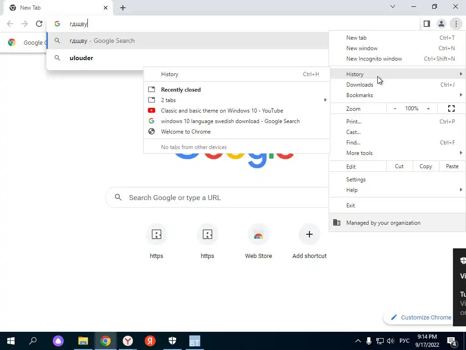Open the notification center icon
The width and height of the screenshot is (466, 350).
tap(452, 341)
